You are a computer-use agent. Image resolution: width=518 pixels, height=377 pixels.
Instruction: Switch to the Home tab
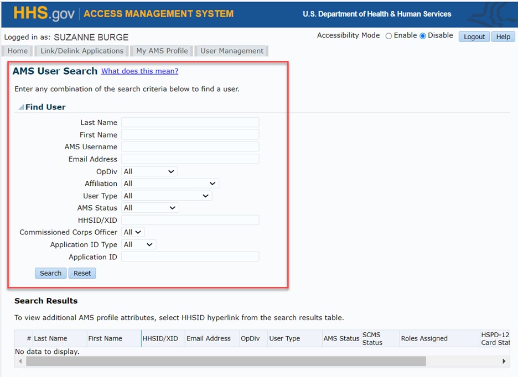click(18, 51)
